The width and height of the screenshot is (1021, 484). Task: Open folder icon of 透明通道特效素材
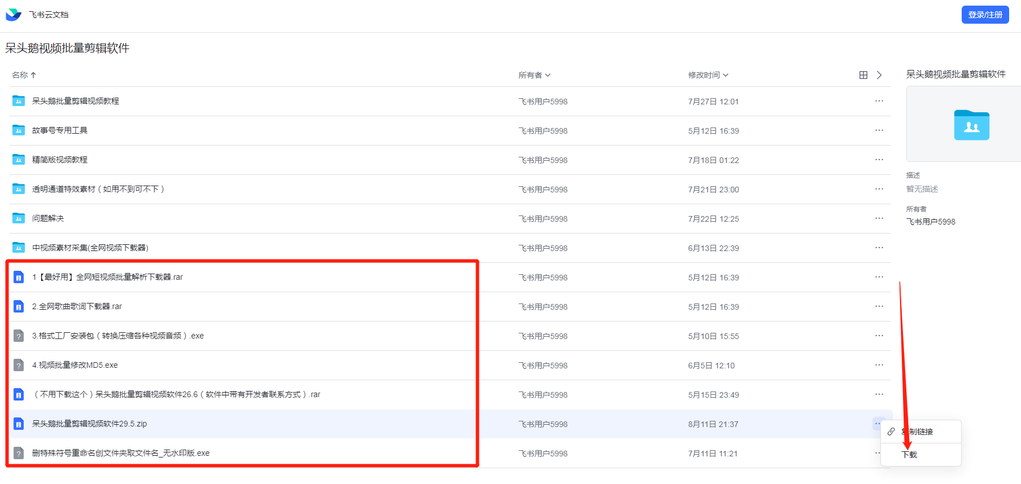19,189
